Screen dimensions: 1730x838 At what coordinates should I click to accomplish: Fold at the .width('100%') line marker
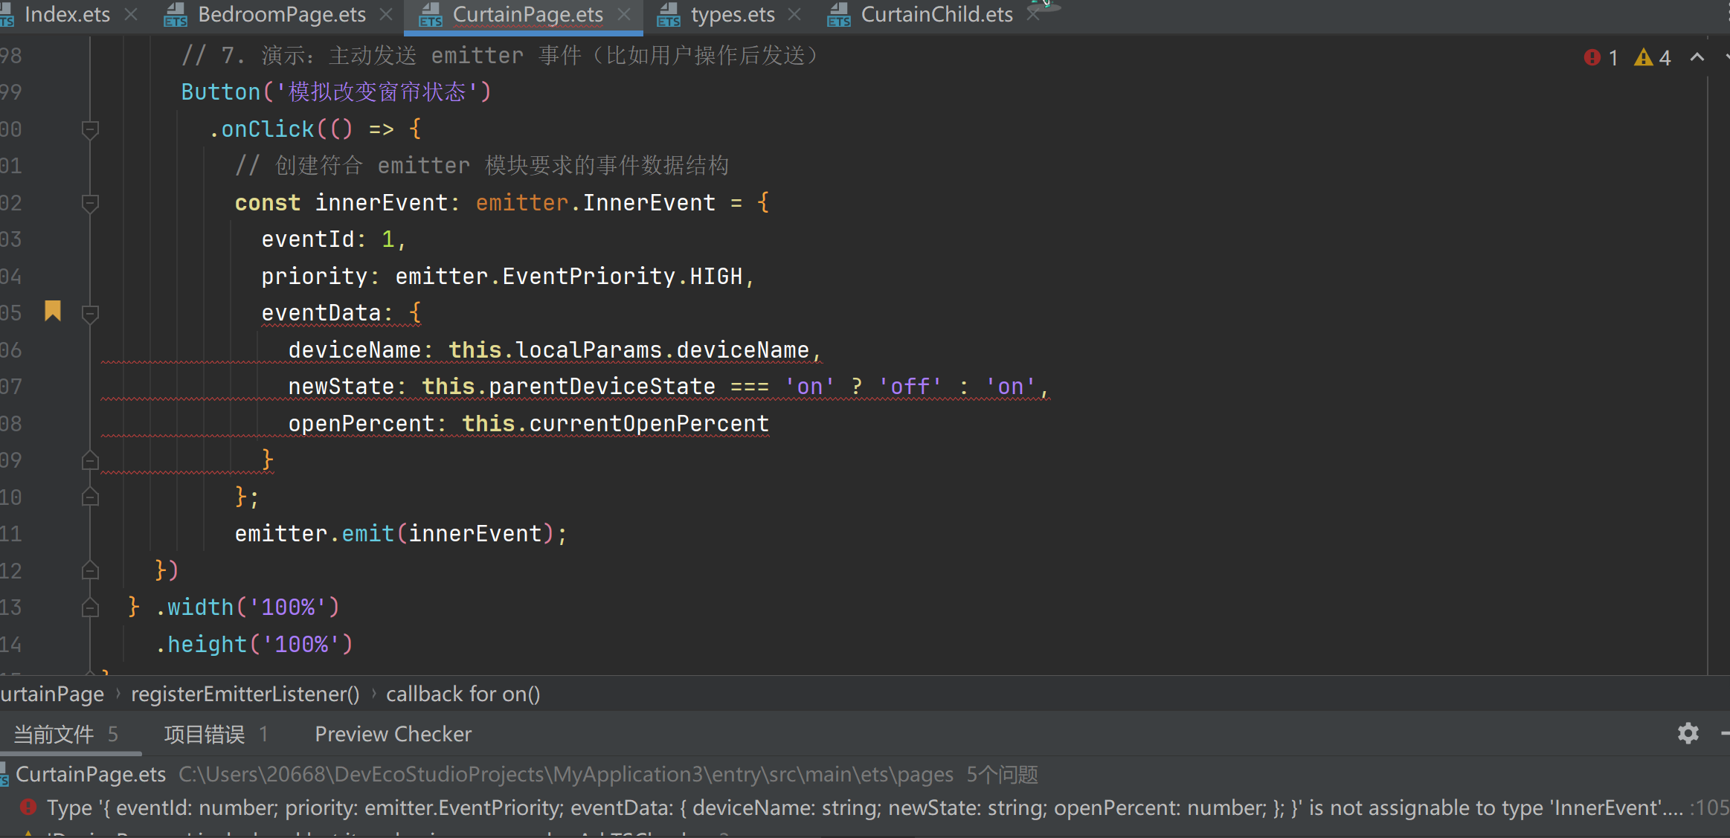coord(90,608)
